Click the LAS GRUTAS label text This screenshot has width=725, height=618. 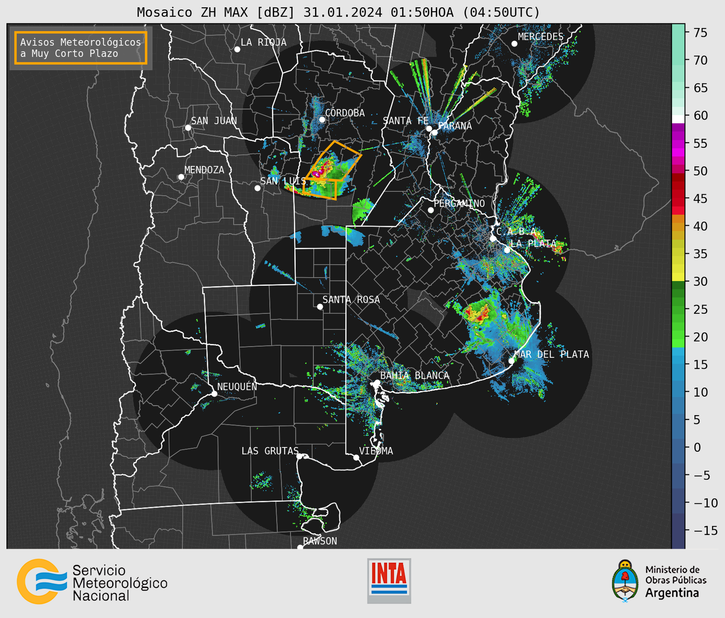(x=270, y=451)
